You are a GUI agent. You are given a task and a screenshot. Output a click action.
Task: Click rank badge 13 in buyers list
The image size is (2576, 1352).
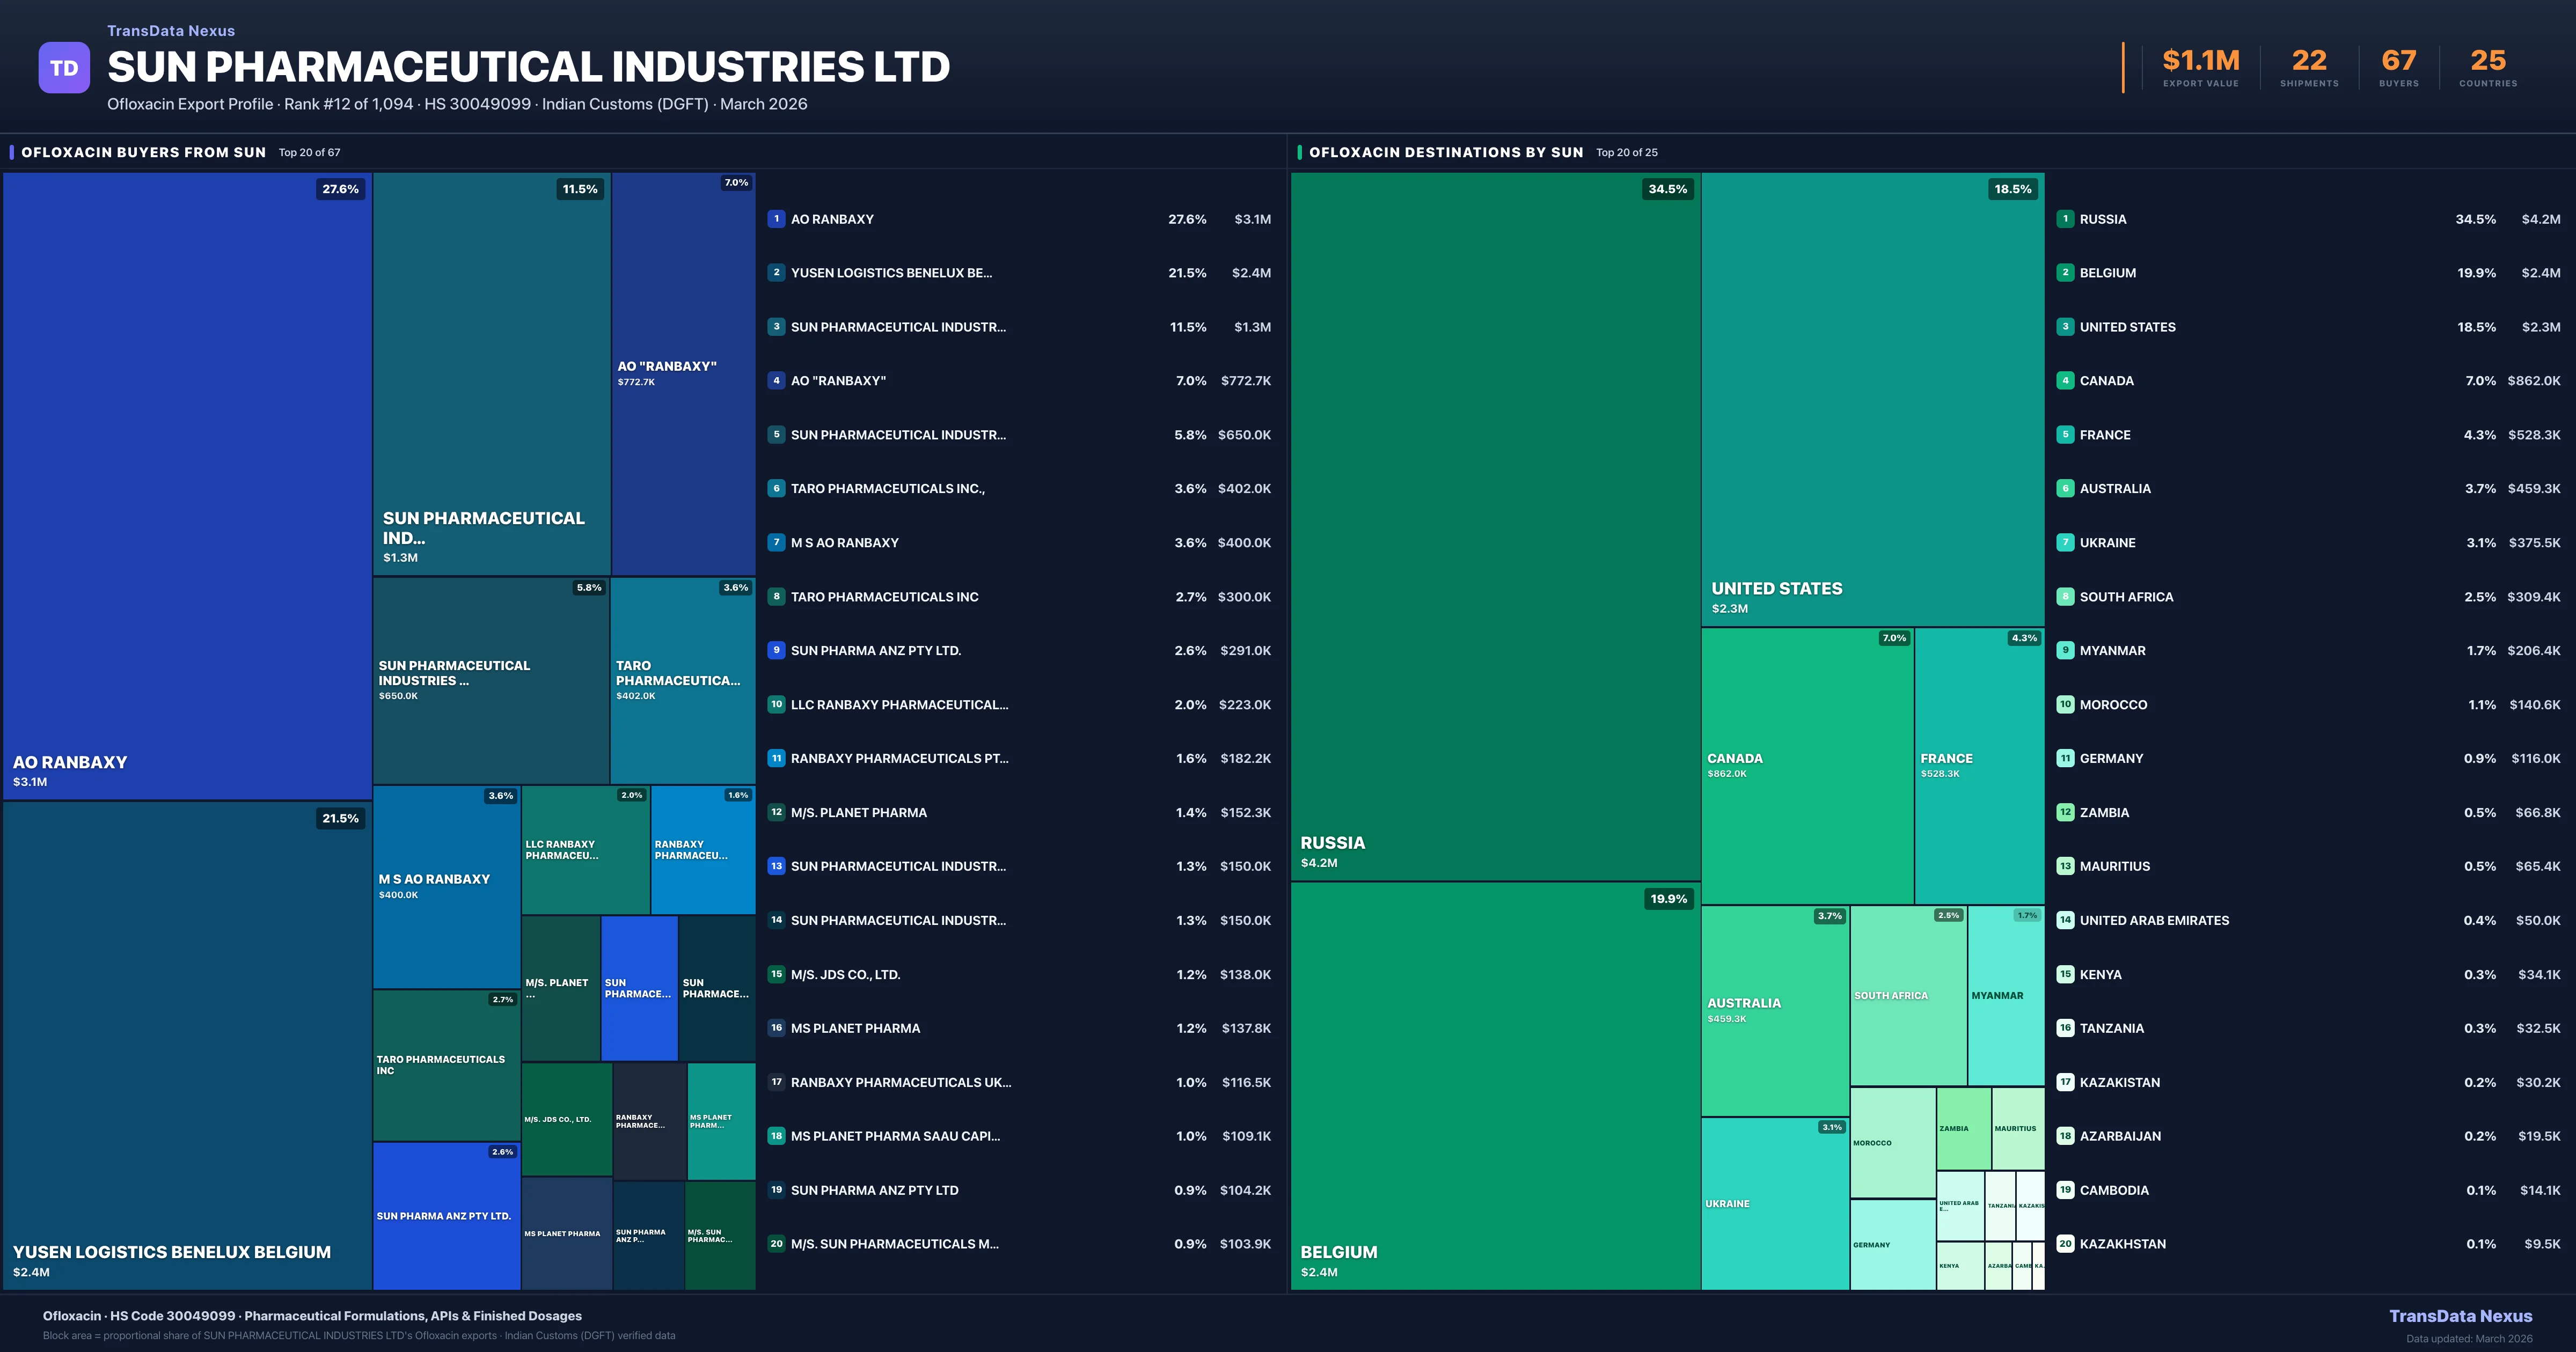tap(776, 866)
